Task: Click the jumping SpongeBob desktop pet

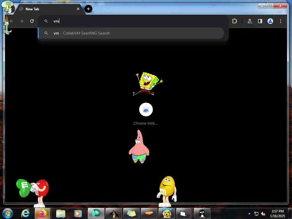Action: coord(148,84)
